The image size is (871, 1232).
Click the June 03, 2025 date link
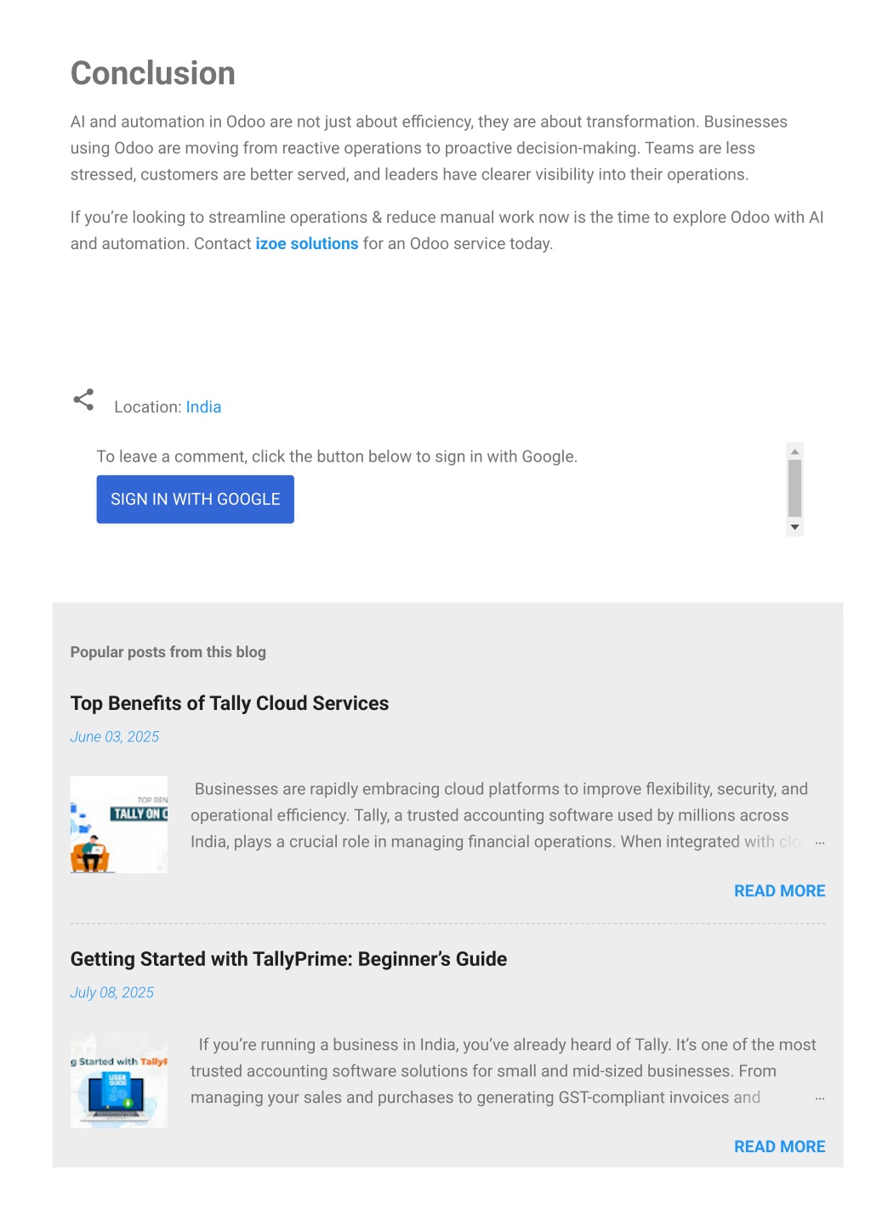(115, 737)
